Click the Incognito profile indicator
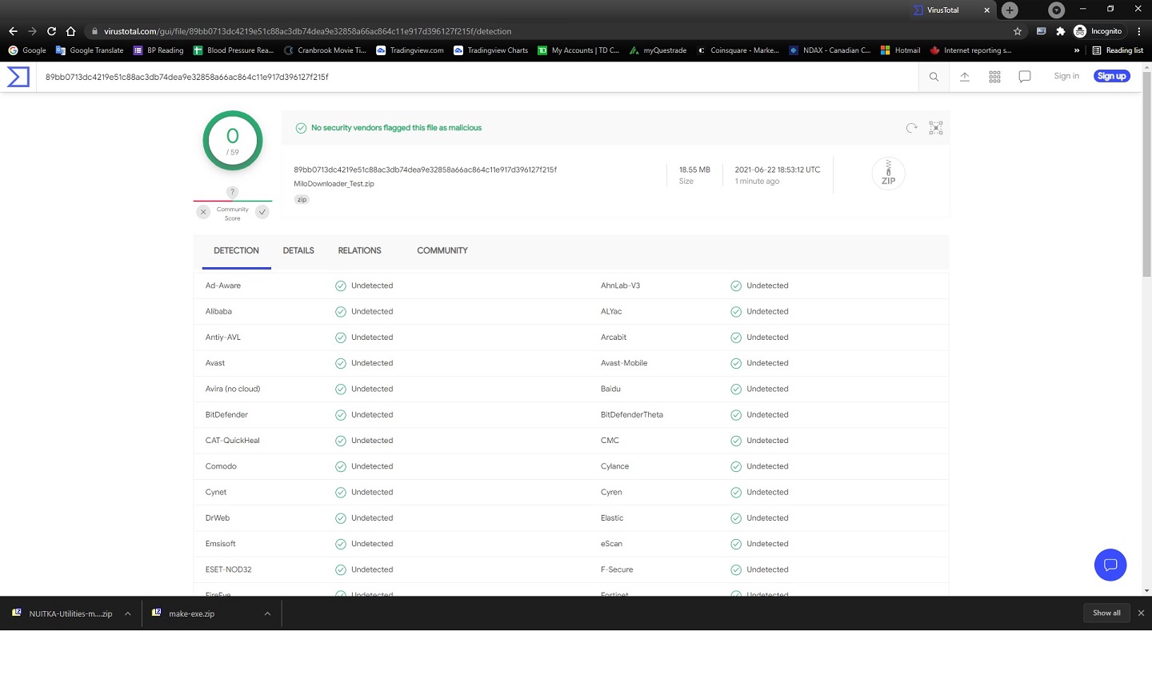 click(x=1098, y=31)
